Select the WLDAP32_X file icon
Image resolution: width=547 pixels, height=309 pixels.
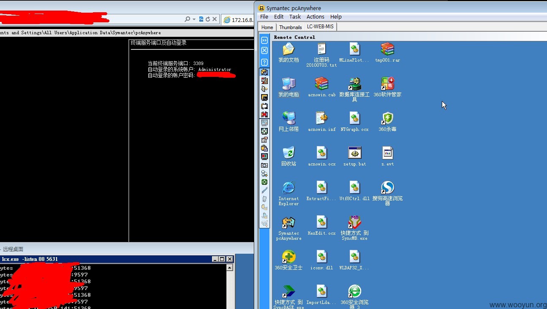pos(354,257)
